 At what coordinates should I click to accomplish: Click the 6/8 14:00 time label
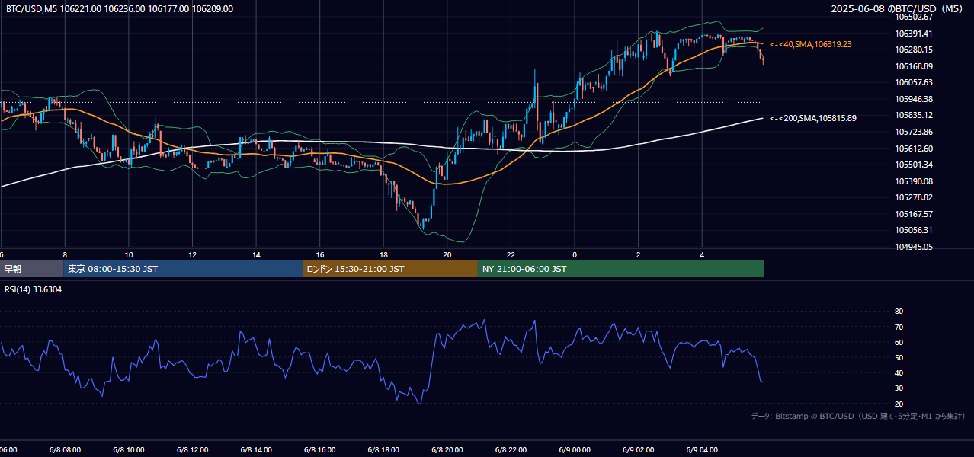255,449
